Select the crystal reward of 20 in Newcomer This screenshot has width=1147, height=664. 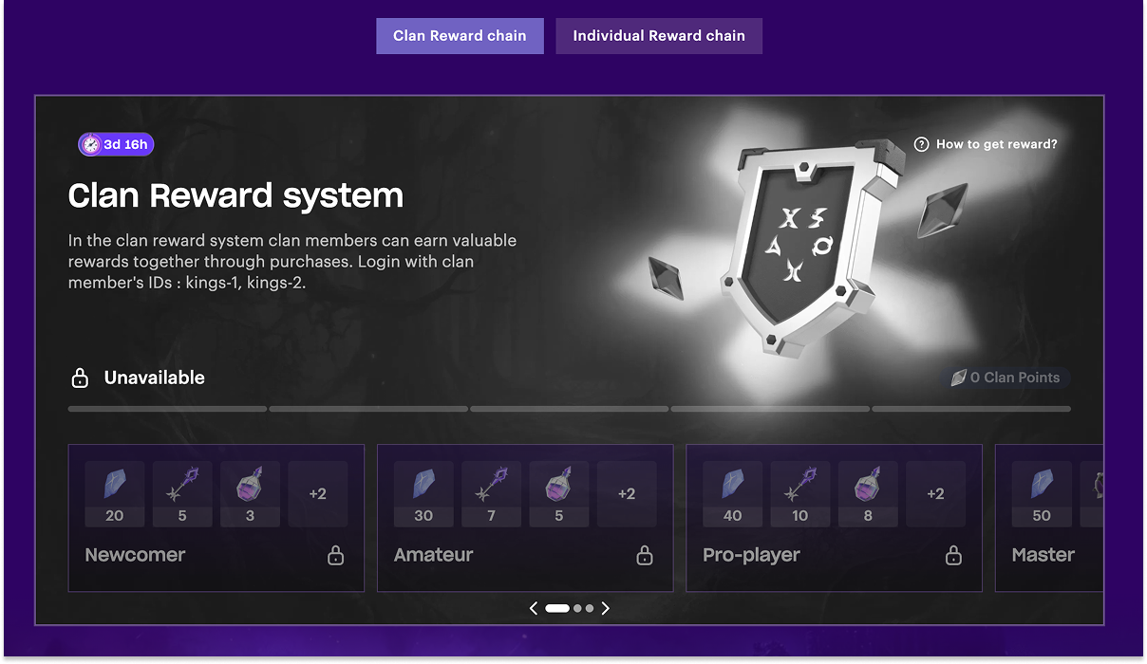point(115,493)
